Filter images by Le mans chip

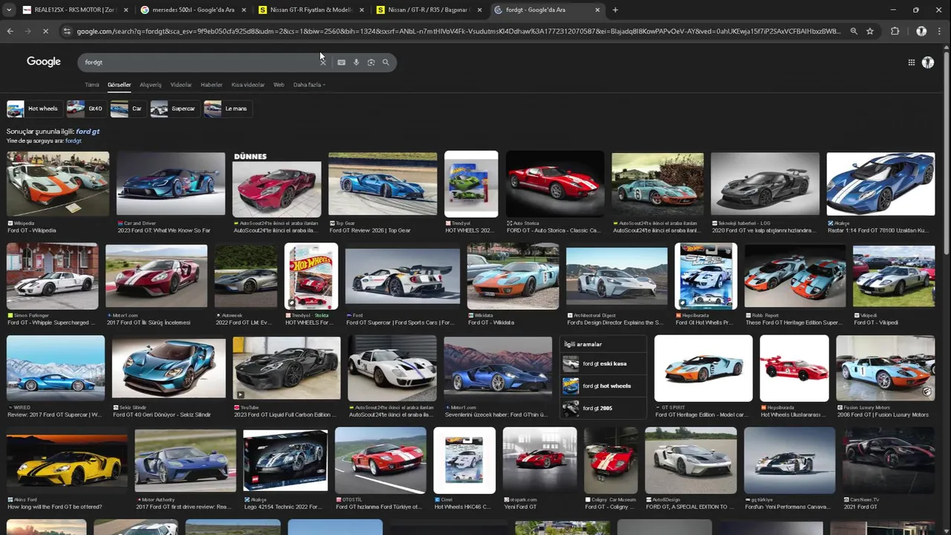tap(227, 108)
